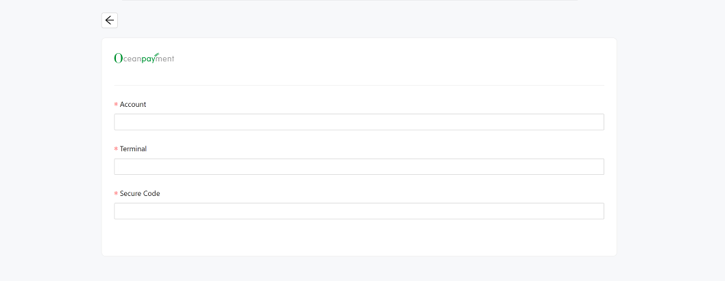The width and height of the screenshot is (725, 281).
Task: Click the red asterisk beside Terminal
Action: click(x=116, y=149)
